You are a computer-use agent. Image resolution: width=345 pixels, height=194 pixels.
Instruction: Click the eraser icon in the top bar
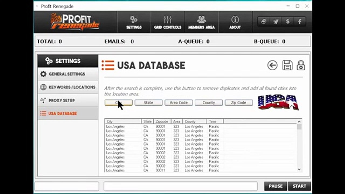click(x=264, y=22)
